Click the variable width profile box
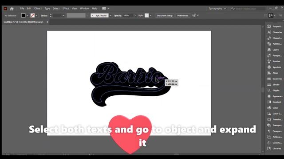This screenshot has width=284, height=159. point(76,15)
